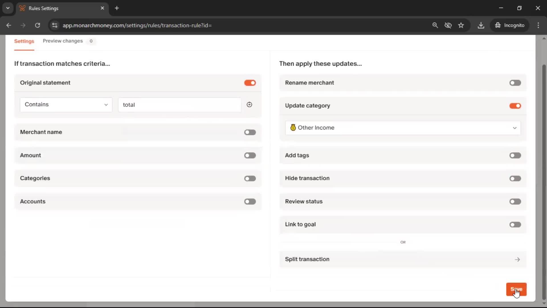The height and width of the screenshot is (308, 547).
Task: Click the browser reload icon
Action: [x=37, y=25]
